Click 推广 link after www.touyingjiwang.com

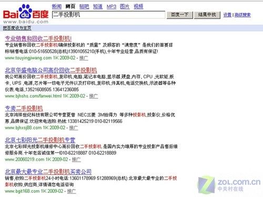coord(84,58)
